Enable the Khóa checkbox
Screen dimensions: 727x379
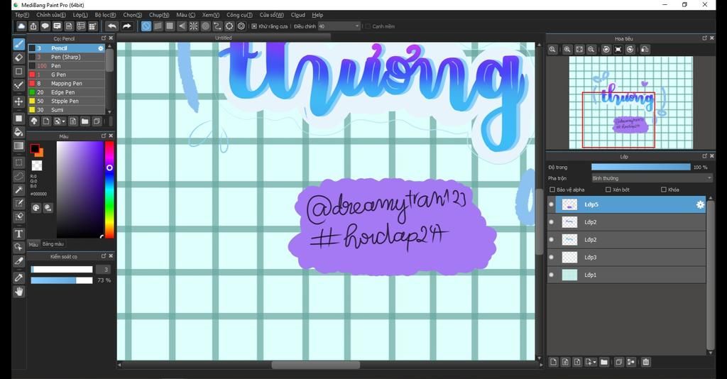tap(664, 189)
